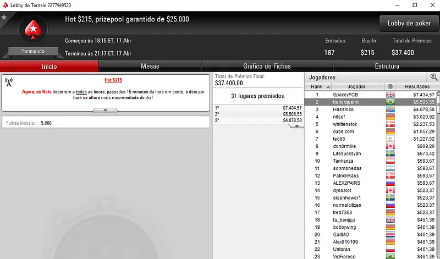Viewport: 440px width, 259px height.
Task: Open the player search magnifier icon
Action: 434,77
